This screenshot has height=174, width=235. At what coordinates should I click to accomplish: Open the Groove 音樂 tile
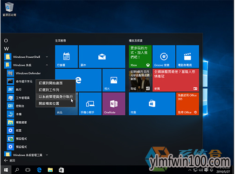164,57
